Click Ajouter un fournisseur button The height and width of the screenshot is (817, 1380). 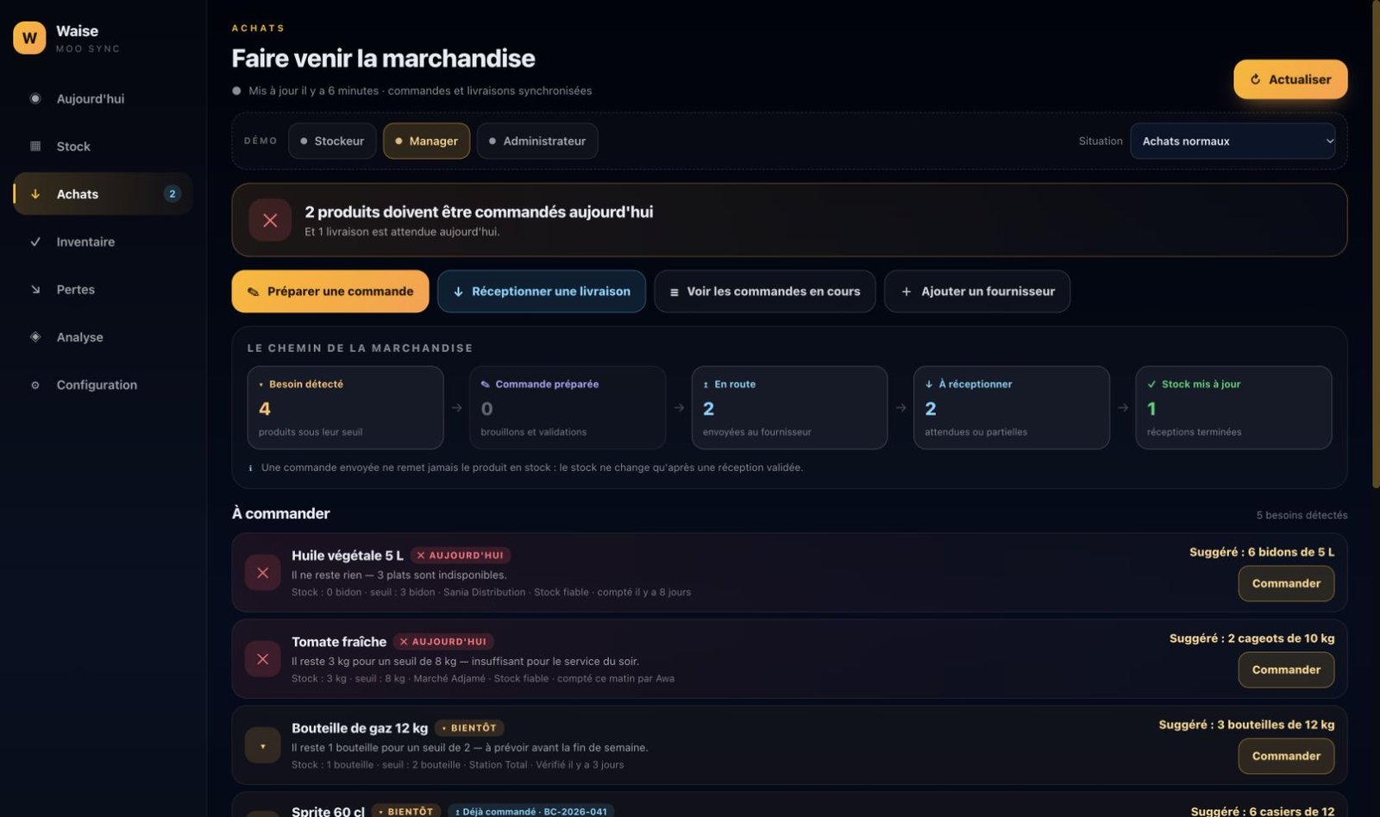pos(977,292)
